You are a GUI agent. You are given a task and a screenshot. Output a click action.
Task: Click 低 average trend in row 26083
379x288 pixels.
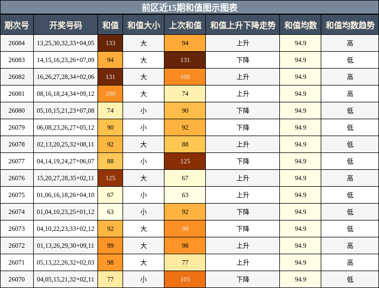[350, 60]
